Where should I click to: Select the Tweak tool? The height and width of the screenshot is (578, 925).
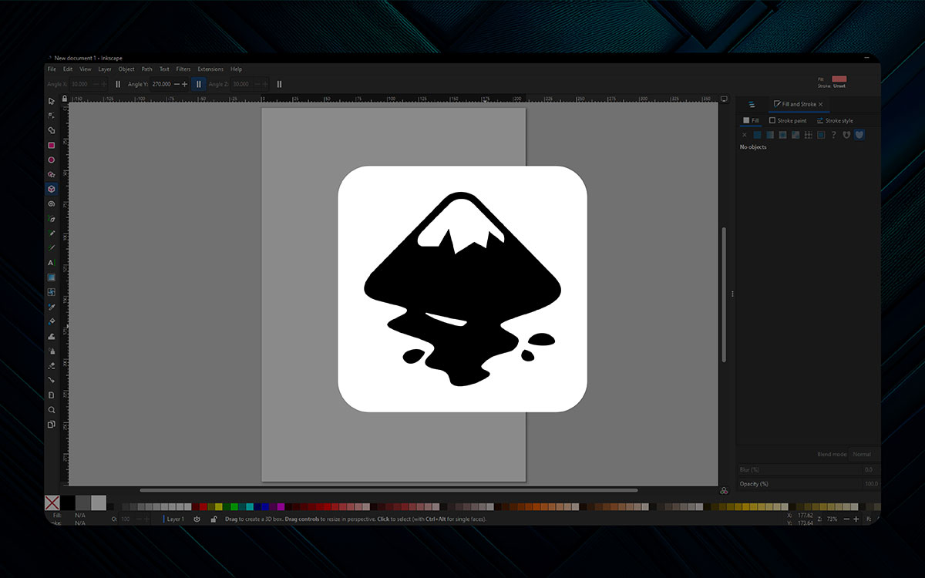(x=52, y=336)
